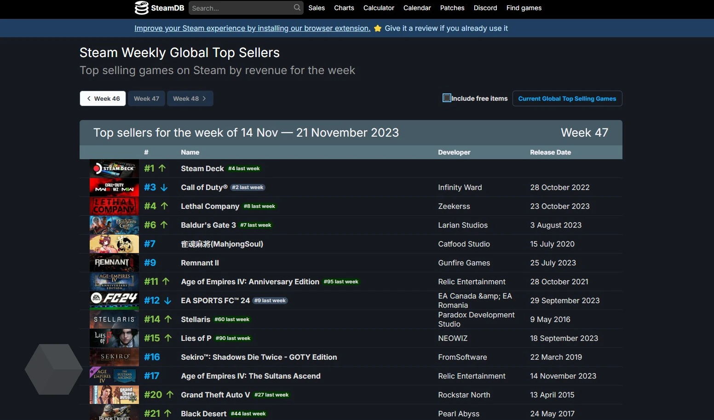Click the FromSoftware developer cell
This screenshot has height=420, width=714.
462,357
